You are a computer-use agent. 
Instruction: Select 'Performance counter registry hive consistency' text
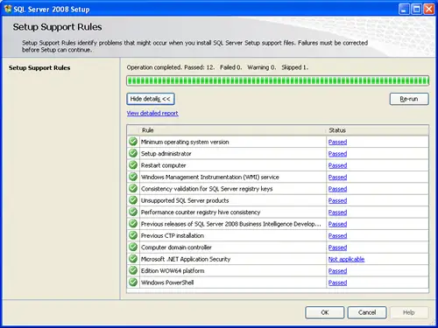click(201, 213)
